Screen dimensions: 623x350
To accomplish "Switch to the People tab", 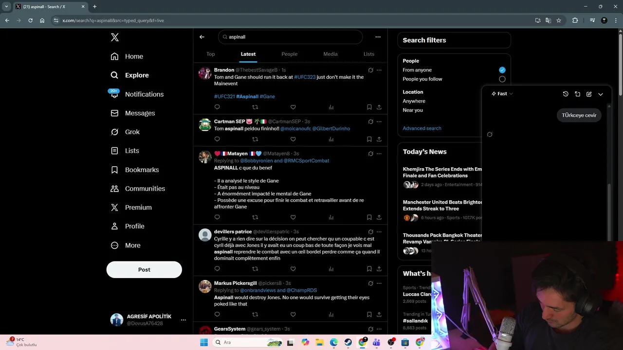I will tap(289, 54).
